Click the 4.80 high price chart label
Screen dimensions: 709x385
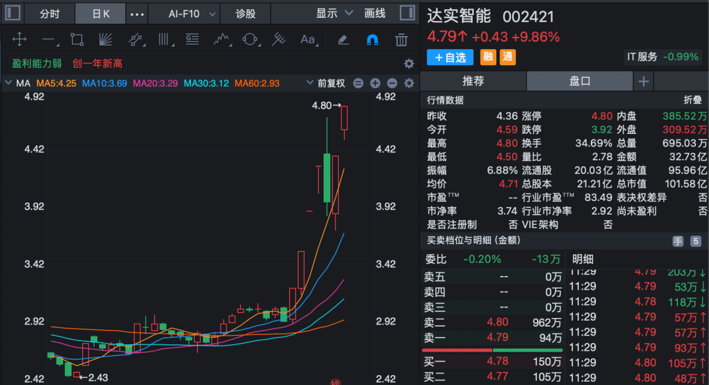[x=322, y=105]
